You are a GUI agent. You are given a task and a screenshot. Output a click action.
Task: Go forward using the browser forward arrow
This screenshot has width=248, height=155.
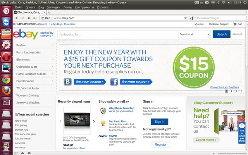23,18
